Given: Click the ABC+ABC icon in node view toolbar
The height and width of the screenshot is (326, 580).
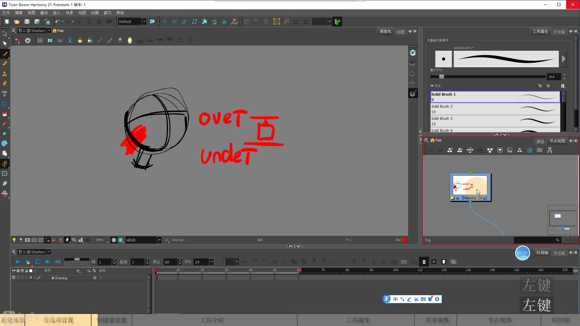Looking at the screenshot, I should (x=540, y=150).
